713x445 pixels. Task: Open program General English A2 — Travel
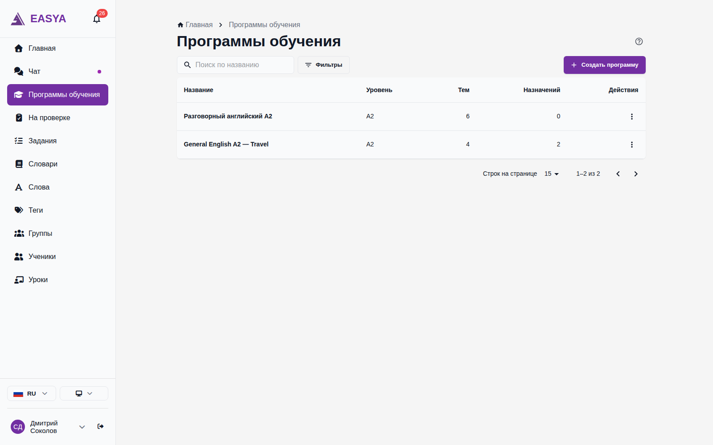pos(226,144)
